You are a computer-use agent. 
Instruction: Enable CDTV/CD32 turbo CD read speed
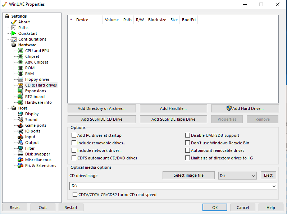point(75,195)
